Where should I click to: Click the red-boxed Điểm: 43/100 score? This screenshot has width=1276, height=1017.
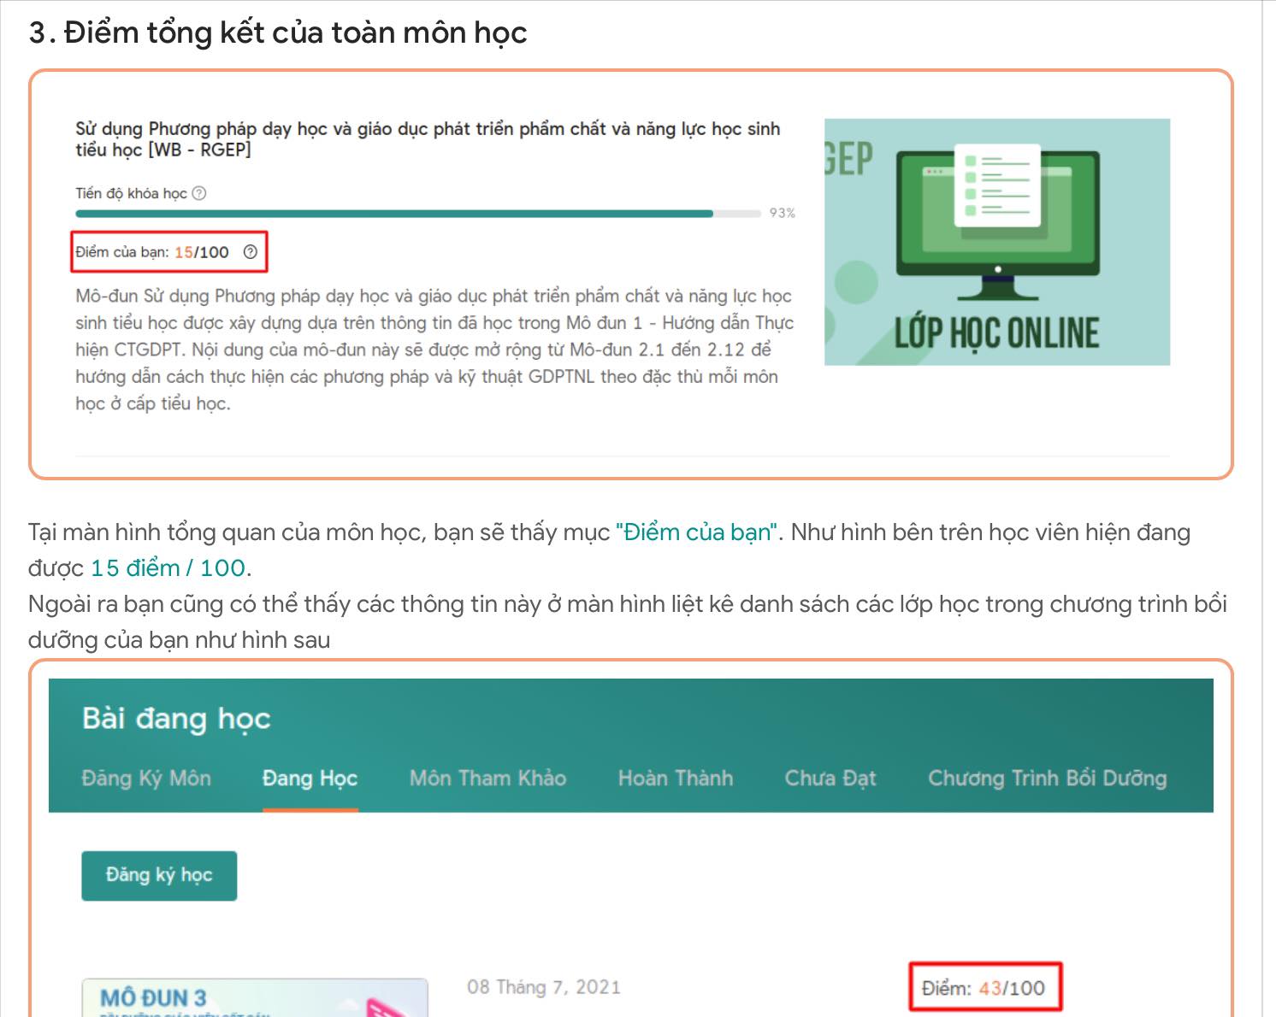984,986
